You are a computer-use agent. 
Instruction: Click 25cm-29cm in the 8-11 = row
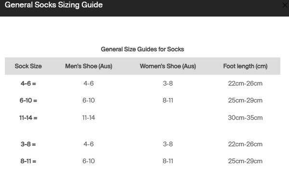245,161
